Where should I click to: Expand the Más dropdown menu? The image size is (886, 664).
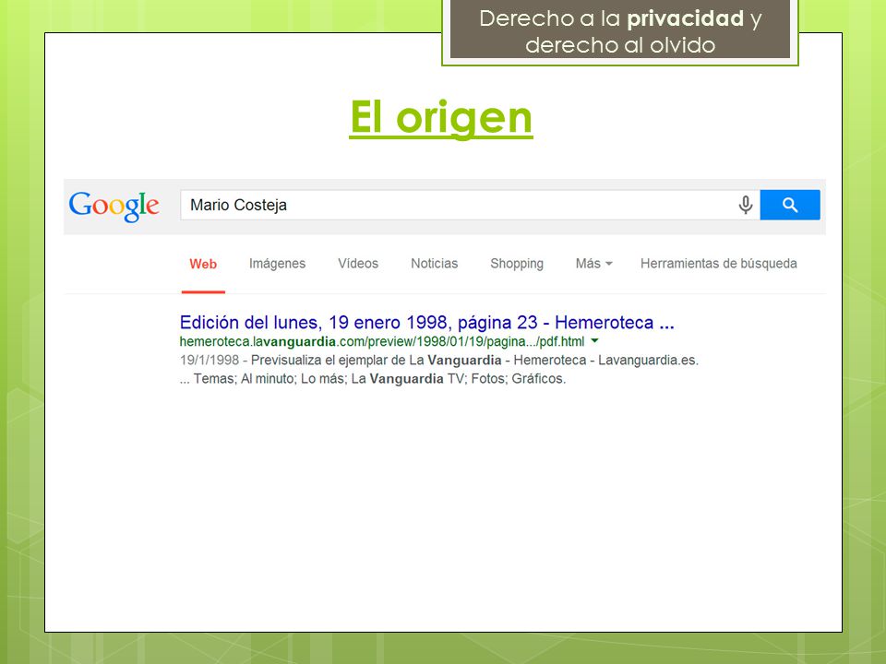tap(593, 264)
